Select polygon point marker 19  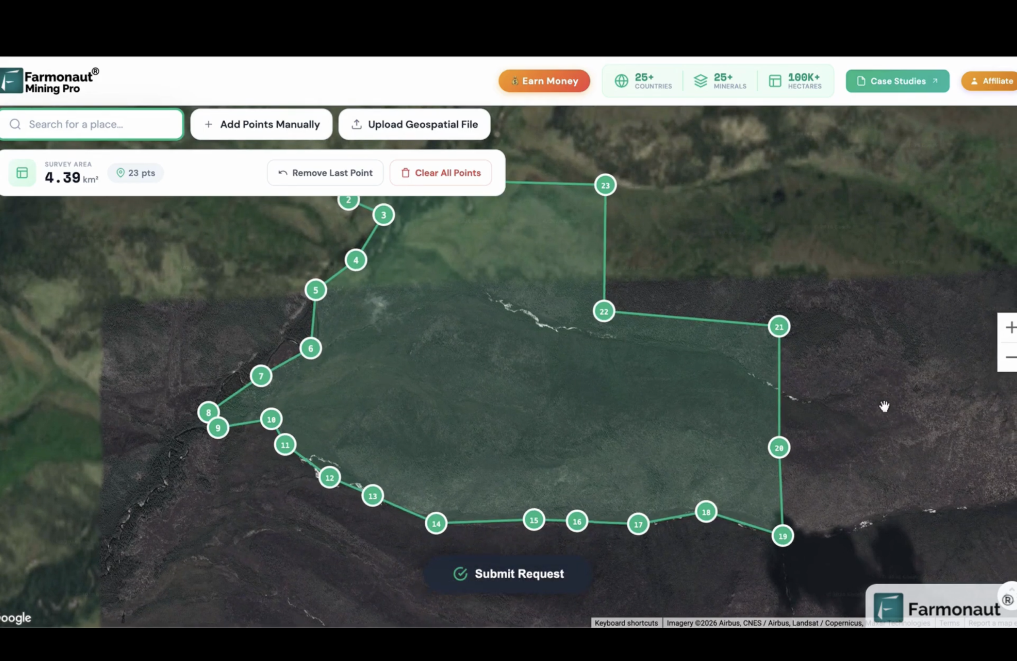coord(783,536)
